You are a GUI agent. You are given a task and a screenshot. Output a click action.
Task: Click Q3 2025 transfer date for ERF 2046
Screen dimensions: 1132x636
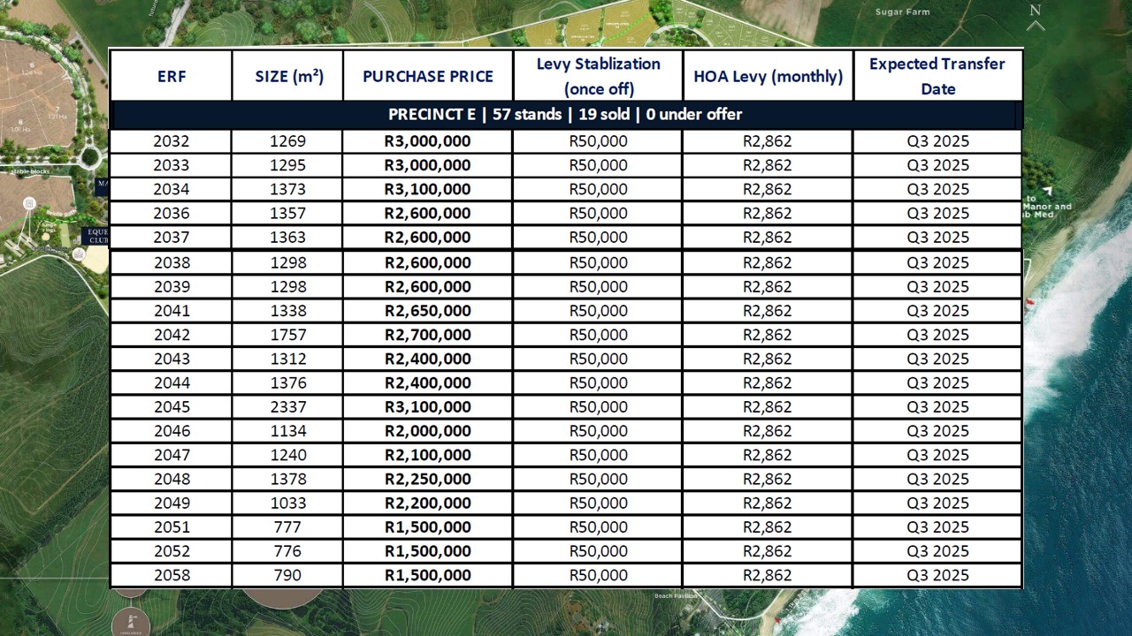(x=938, y=431)
